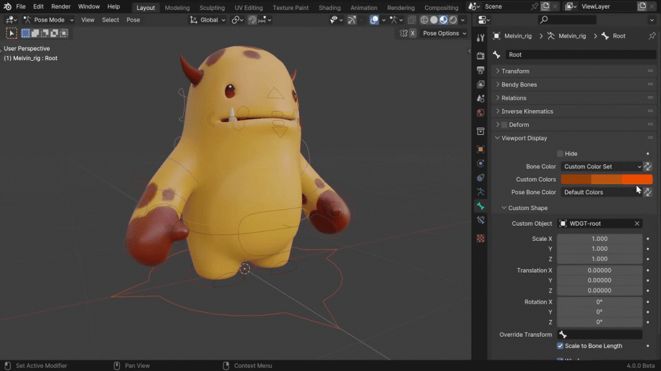Select the Tweak select tool icon
The height and width of the screenshot is (371, 661).
12,33
